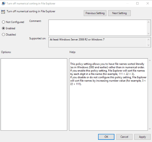Click the 'Supported on:' label
This screenshot has height=142, width=152.
click(38, 38)
